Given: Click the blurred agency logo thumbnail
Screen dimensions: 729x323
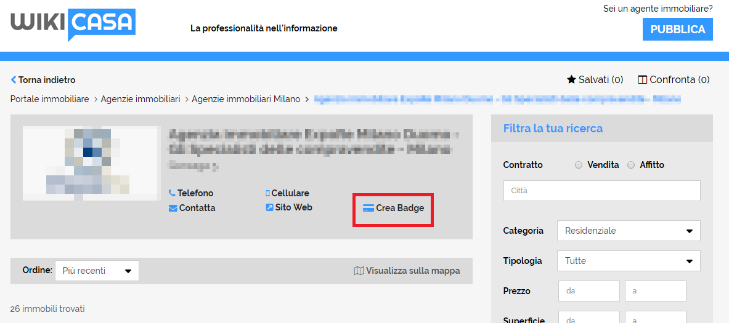Looking at the screenshot, I should (x=92, y=164).
